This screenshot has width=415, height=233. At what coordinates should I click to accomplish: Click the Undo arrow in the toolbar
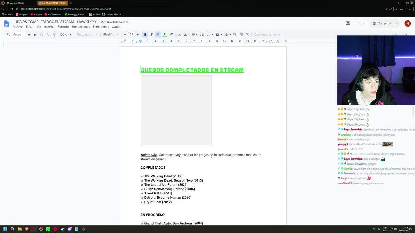pos(29,35)
